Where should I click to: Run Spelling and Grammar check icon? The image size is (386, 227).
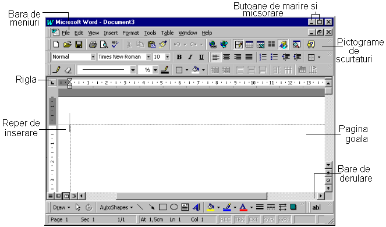(115, 45)
